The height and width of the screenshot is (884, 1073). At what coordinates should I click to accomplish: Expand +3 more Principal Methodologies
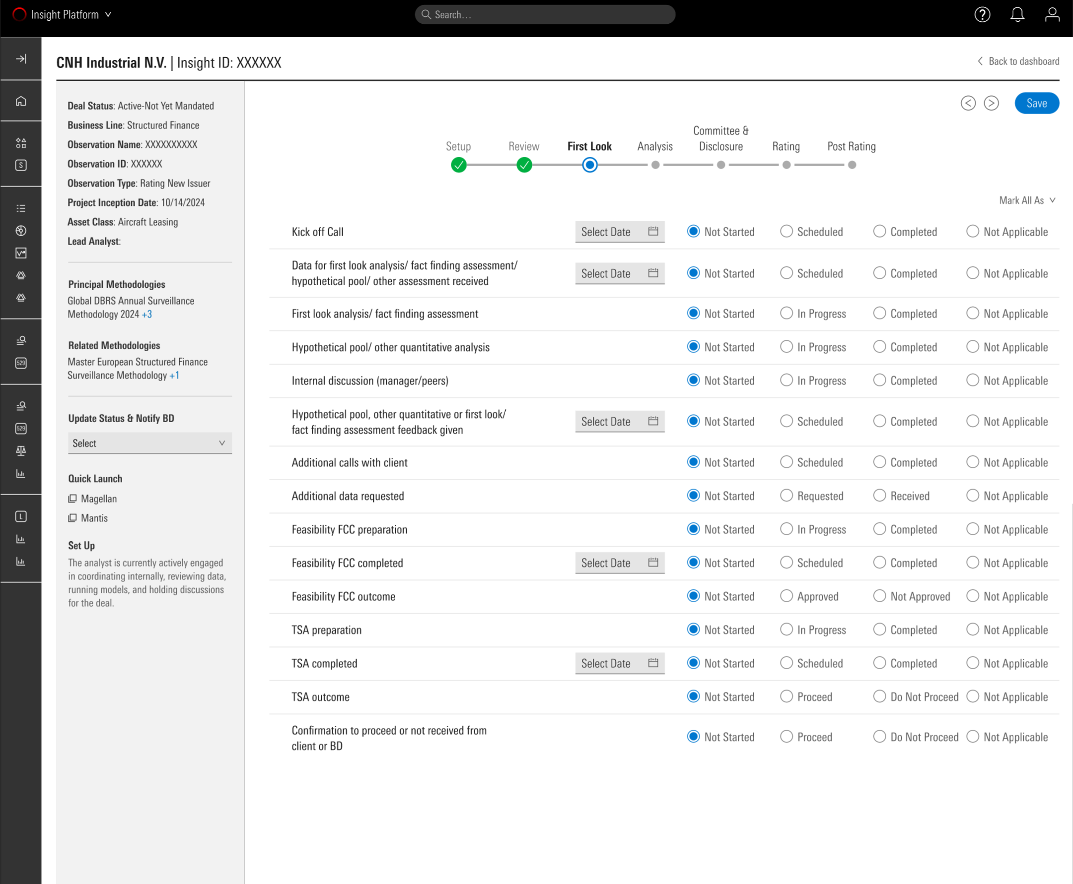[147, 315]
